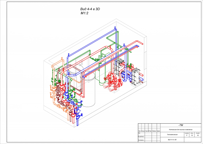
Task: Click the "Тепломеханика" title block cell
Action: coord(172,134)
